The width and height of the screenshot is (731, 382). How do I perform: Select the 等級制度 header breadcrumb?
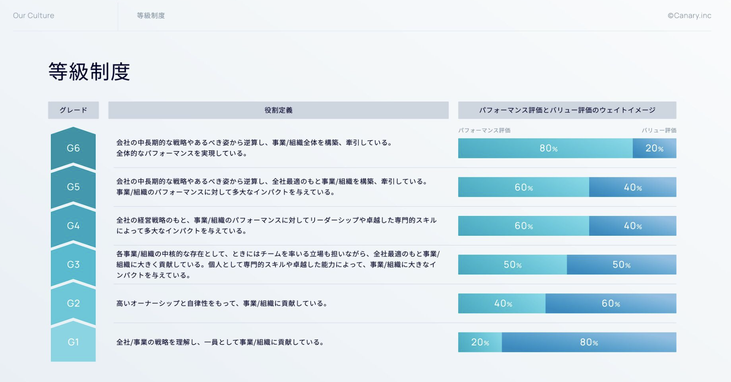(151, 15)
